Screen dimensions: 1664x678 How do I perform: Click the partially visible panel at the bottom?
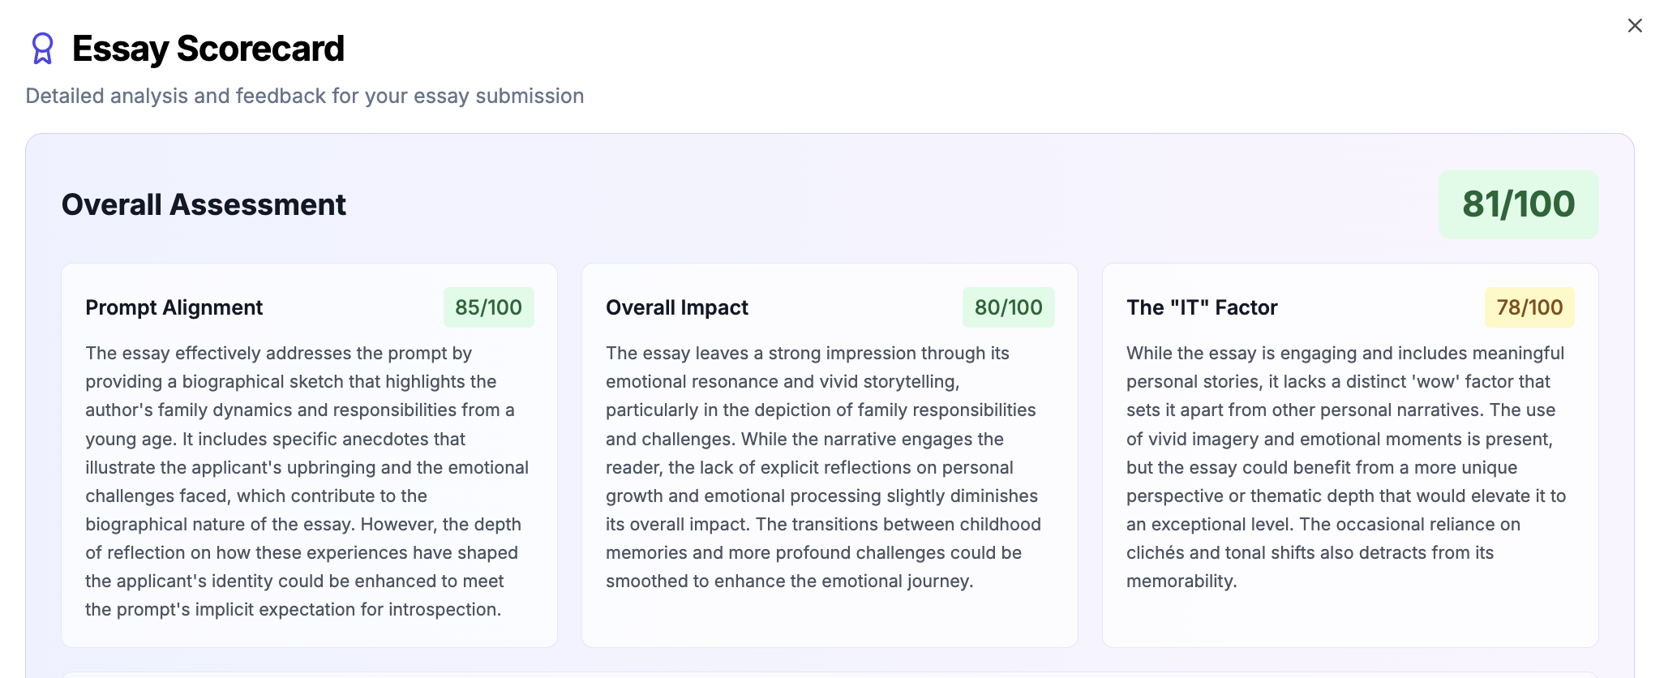pyautogui.click(x=832, y=674)
